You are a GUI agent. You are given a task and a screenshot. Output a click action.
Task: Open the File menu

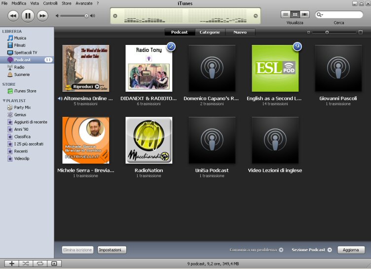(4, 3)
